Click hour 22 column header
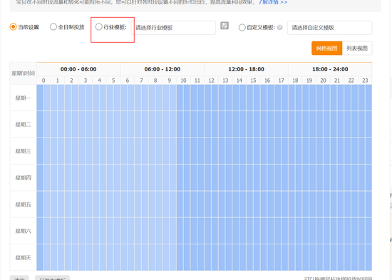The height and width of the screenshot is (280, 392). (x=351, y=81)
